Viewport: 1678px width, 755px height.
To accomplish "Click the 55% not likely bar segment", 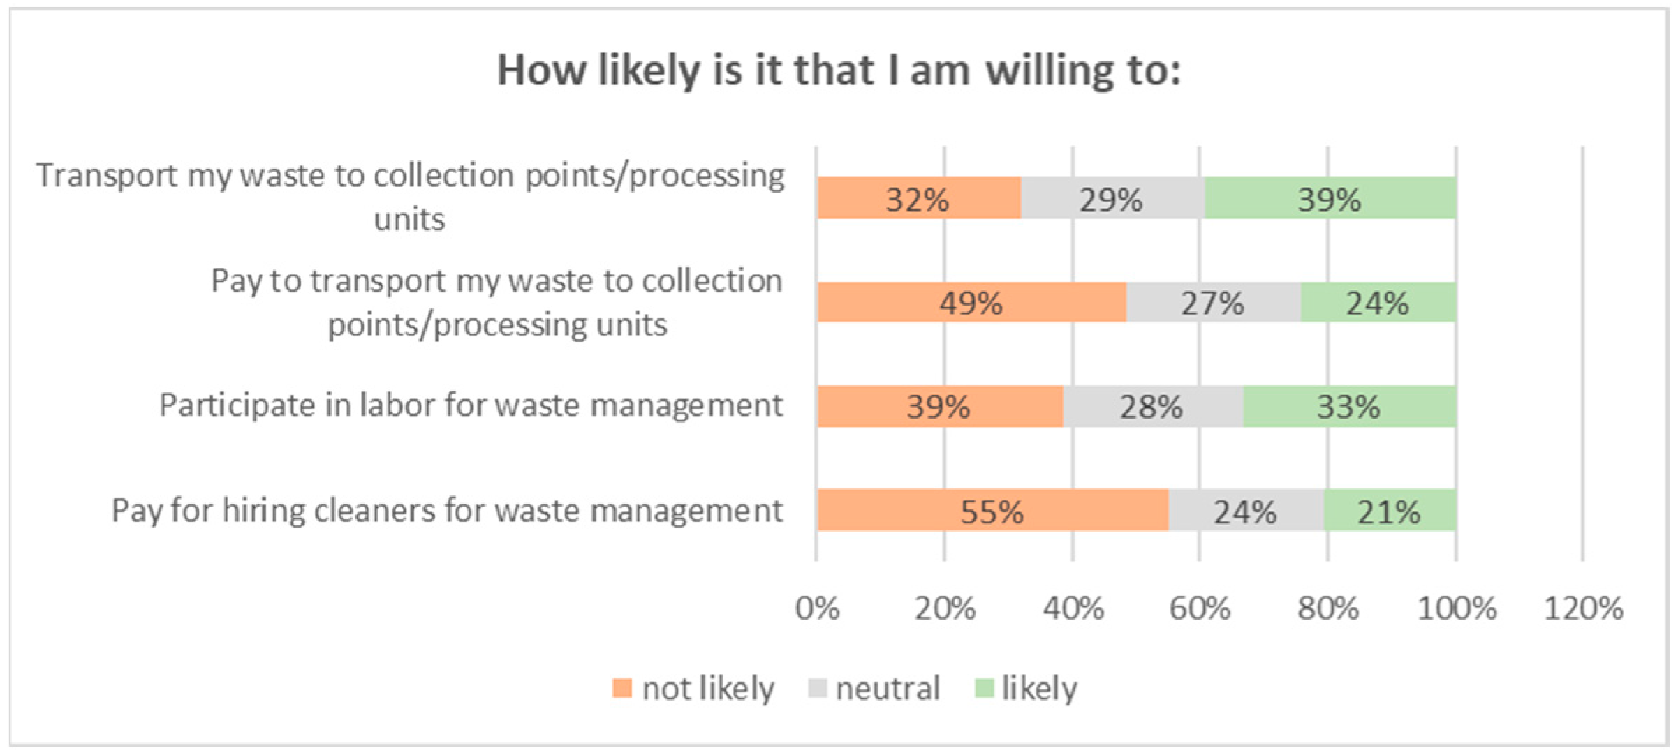I will point(992,510).
